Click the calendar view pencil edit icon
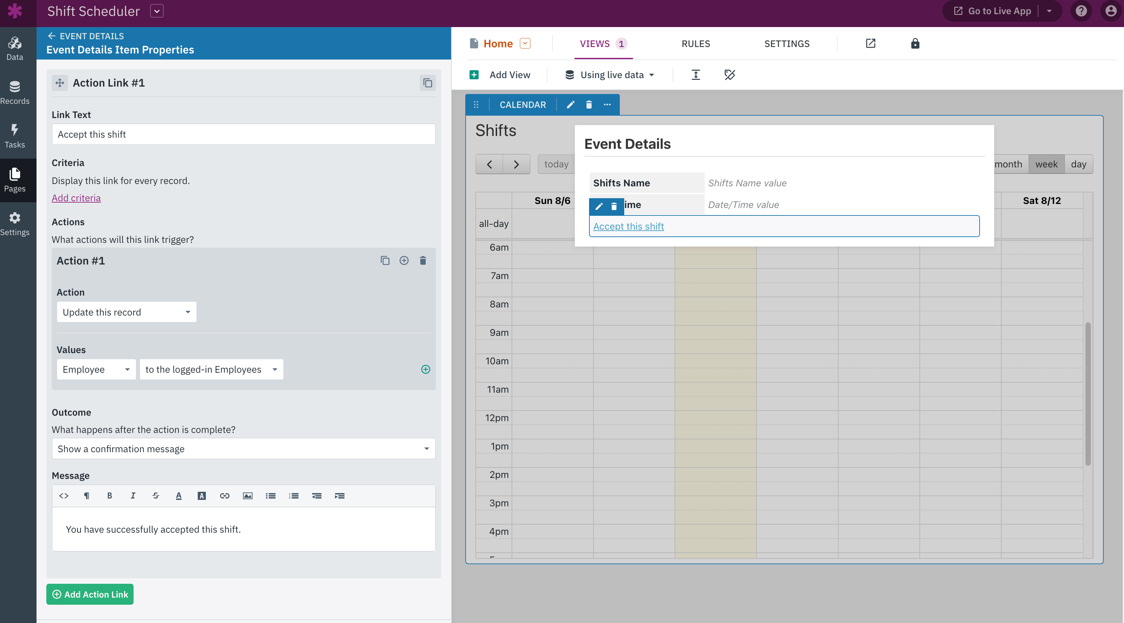This screenshot has width=1124, height=623. point(570,105)
